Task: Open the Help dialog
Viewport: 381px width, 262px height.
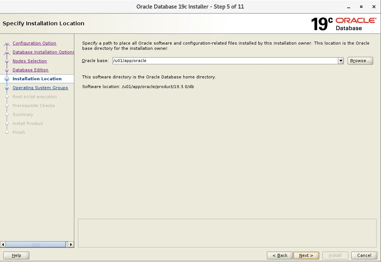Action: [x=16, y=255]
